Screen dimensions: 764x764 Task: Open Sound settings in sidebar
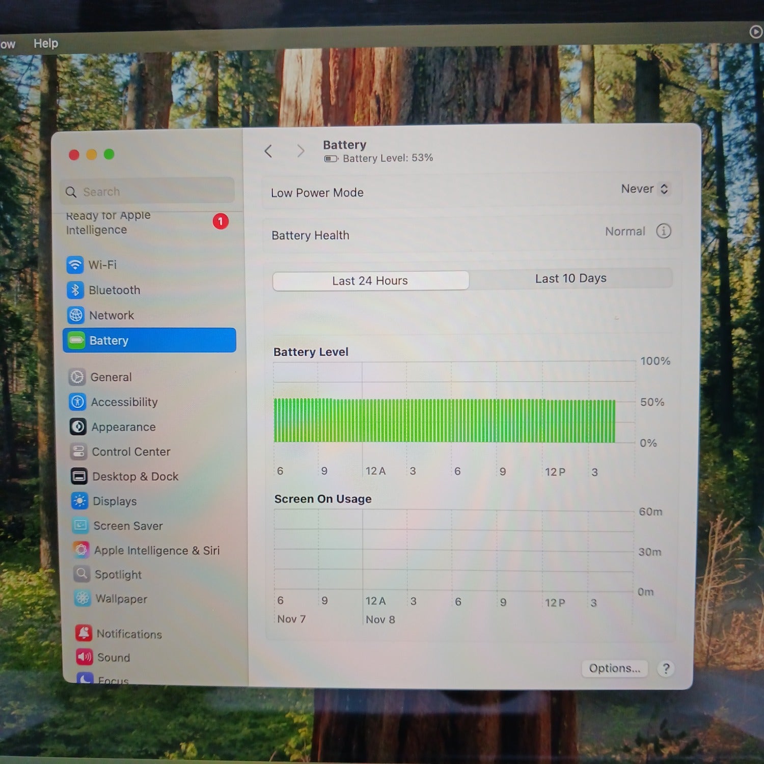[x=113, y=658]
